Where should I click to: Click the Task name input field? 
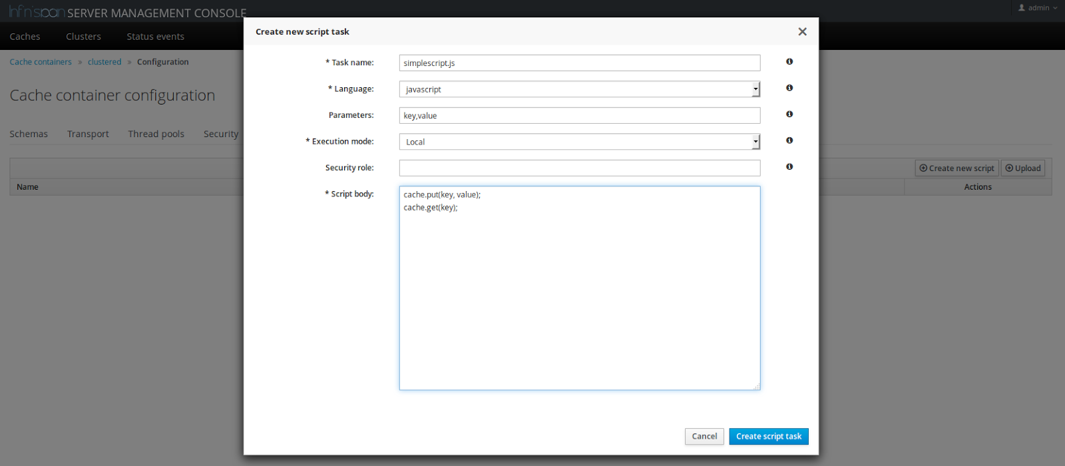tap(579, 63)
